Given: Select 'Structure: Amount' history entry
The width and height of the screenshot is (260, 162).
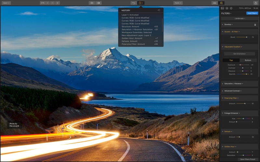Looking at the screenshot, I should pyautogui.click(x=130, y=27).
